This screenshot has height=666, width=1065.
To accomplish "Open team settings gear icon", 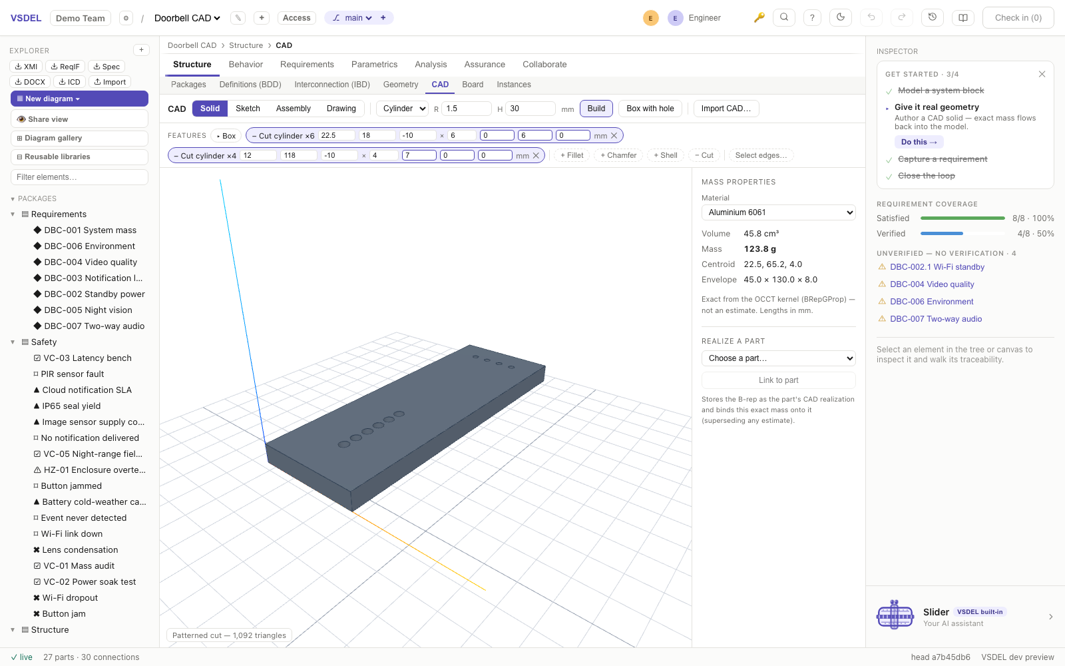I will point(126,18).
